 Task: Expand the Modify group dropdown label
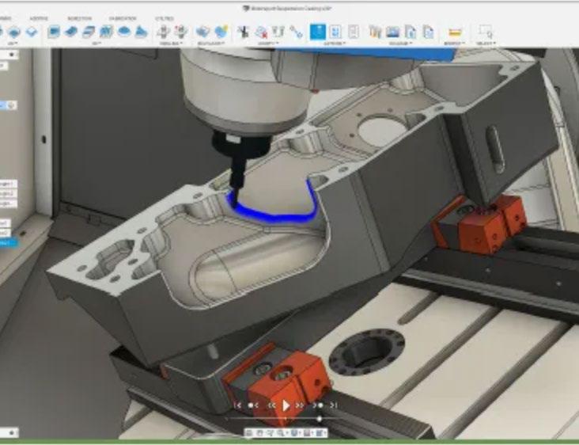(269, 44)
